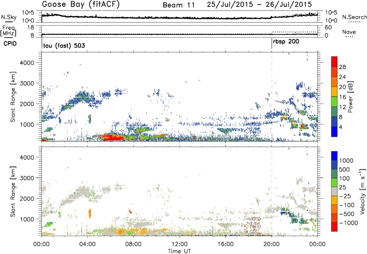
Task: Click the '3000' range tick in velocity panel
Action: coord(27,178)
